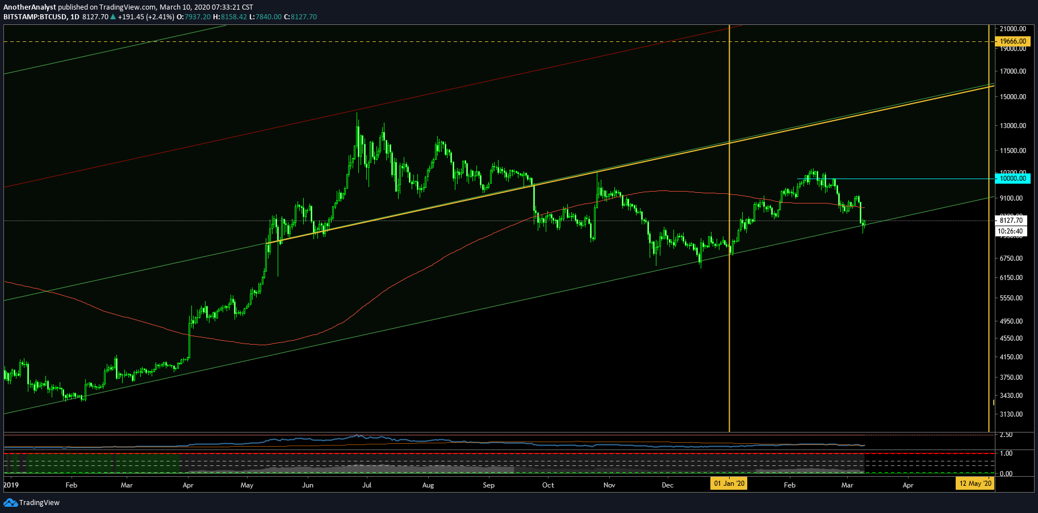Select the C:8127.70 close value
Screen dimensions: 1038x513
[300, 17]
